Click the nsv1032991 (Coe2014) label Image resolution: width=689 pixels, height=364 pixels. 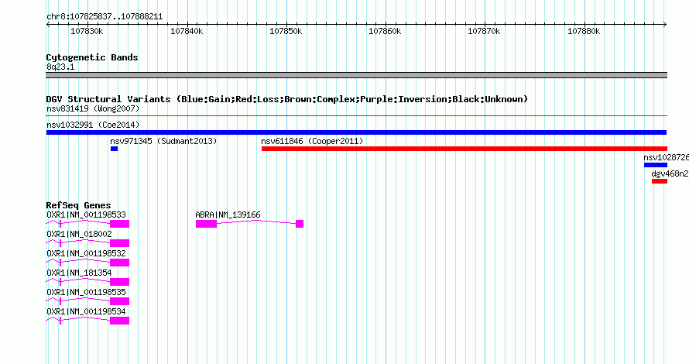pos(93,125)
